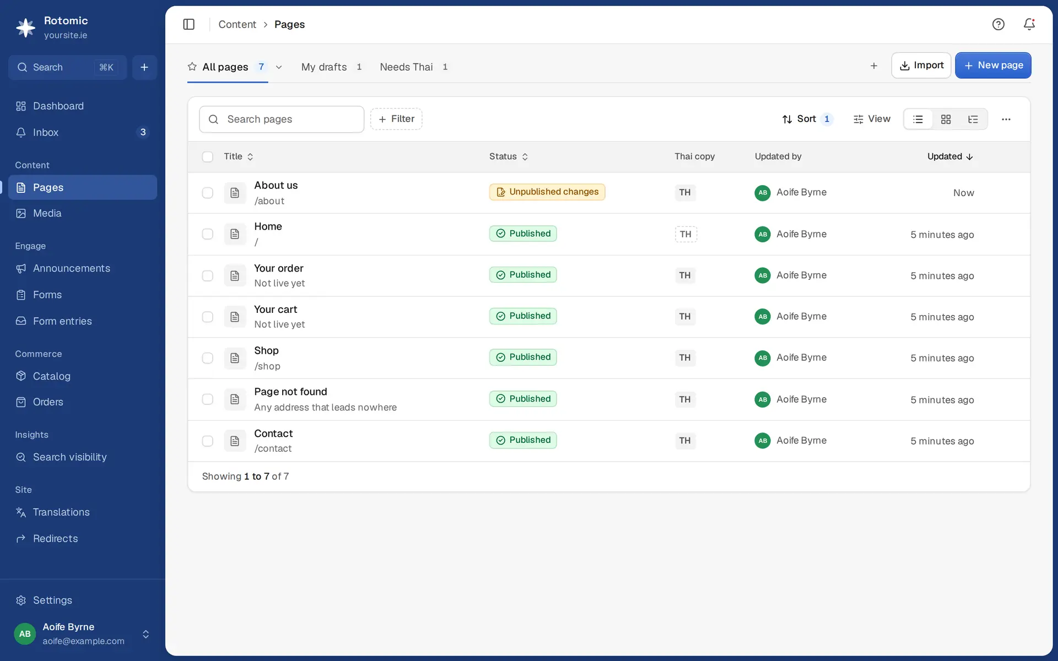Screen dimensions: 1058x661
Task: Add a new saved view tab
Action: click(x=873, y=66)
